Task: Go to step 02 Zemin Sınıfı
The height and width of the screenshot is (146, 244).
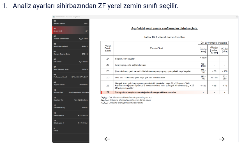Action: pos(70,30)
